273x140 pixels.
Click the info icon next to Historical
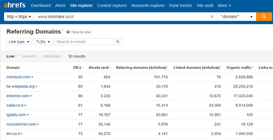pyautogui.click(x=60, y=56)
